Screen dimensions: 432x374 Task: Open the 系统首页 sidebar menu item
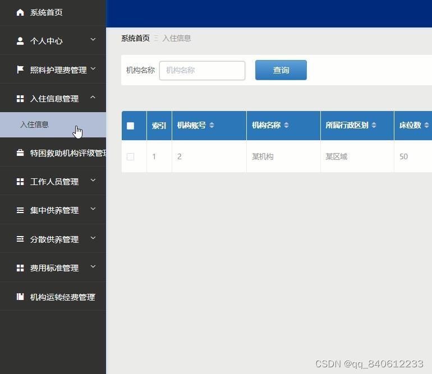(x=53, y=13)
